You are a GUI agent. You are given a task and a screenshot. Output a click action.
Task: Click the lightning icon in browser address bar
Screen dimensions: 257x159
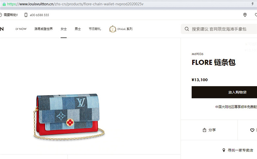pyautogui.click(x=253, y=4)
